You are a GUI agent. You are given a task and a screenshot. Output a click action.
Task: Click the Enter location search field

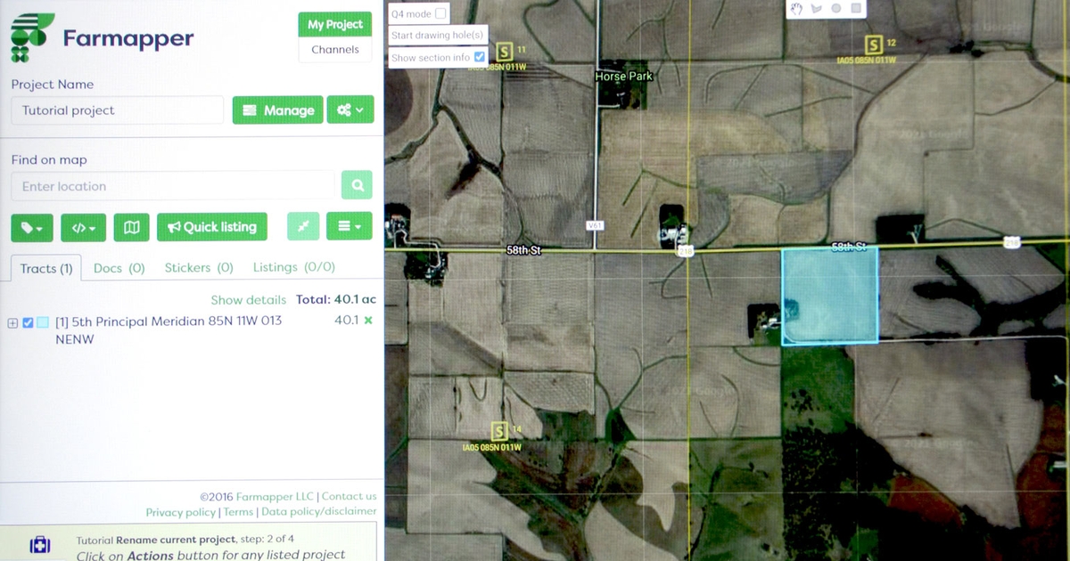[x=169, y=185]
